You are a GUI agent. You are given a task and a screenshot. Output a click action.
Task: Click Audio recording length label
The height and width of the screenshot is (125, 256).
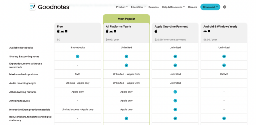pyautogui.click(x=22, y=83)
